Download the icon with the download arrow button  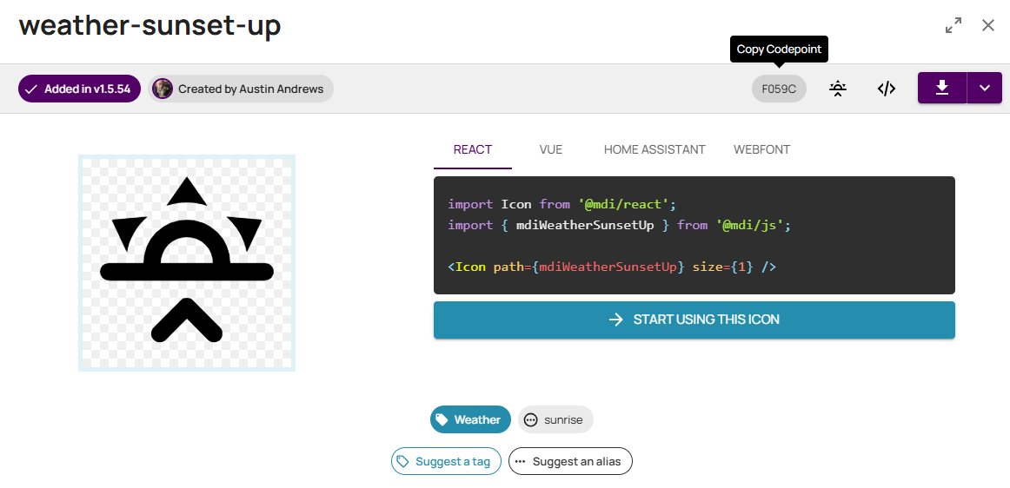pyautogui.click(x=942, y=88)
